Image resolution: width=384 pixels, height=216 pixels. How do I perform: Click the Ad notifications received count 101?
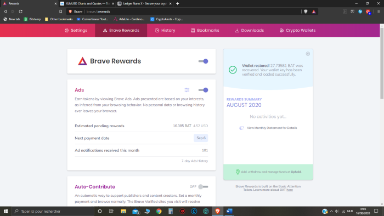pyautogui.click(x=205, y=150)
